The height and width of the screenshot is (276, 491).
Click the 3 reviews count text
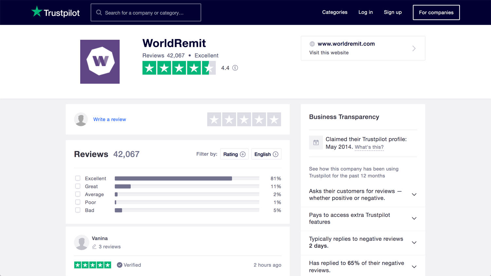tap(110, 247)
